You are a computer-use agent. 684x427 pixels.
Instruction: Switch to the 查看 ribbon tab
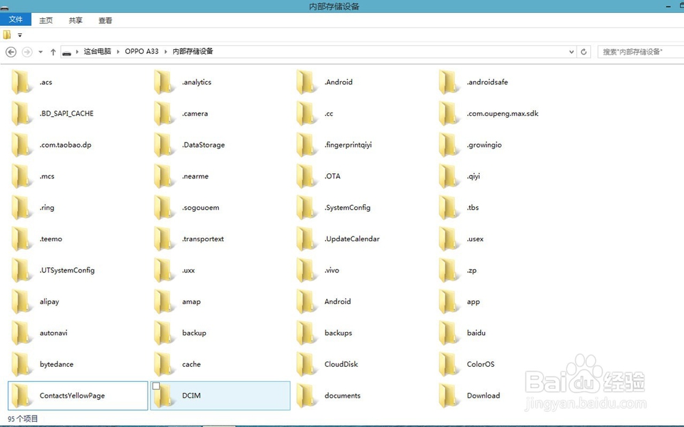105,20
